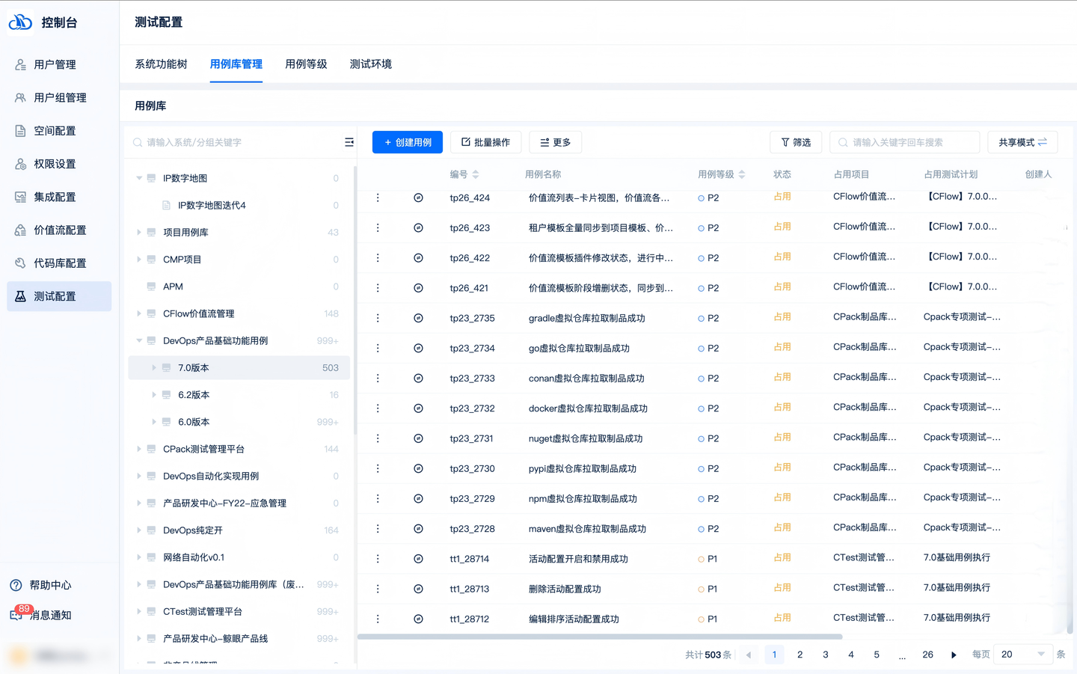Viewport: 1077px width, 674px height.
Task: Click the 用户组管理 sidebar icon
Action: (x=20, y=98)
